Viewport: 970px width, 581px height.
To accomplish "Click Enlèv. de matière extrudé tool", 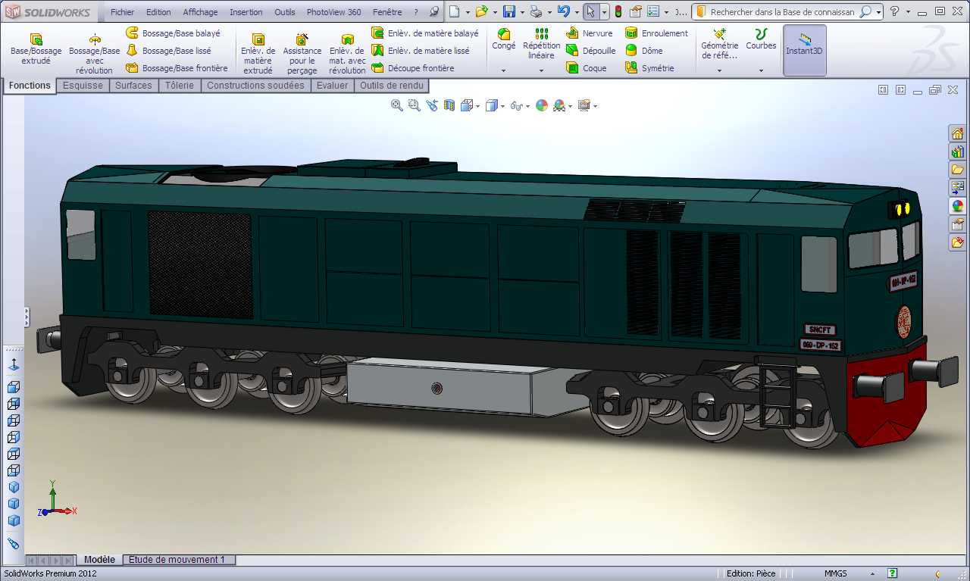I will (x=258, y=55).
